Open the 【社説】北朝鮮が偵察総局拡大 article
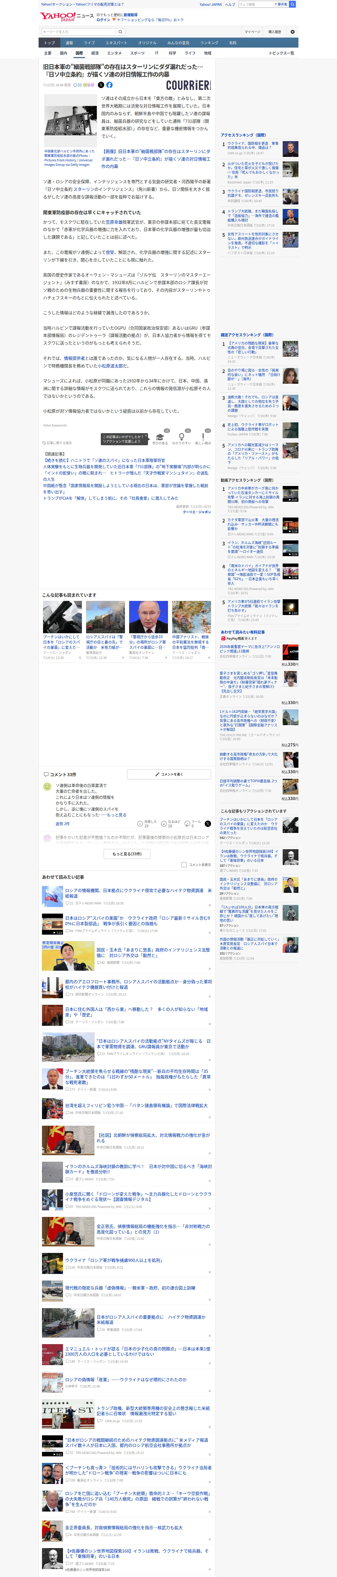This screenshot has height=1577, width=337. point(154,1138)
